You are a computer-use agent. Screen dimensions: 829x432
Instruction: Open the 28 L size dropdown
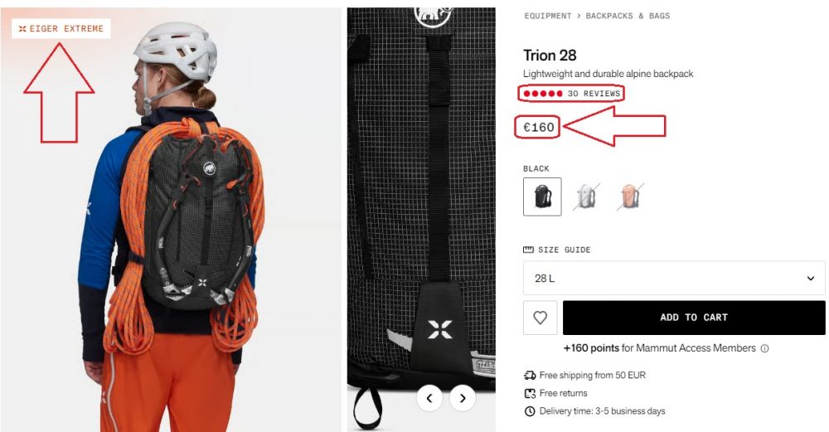coord(674,278)
